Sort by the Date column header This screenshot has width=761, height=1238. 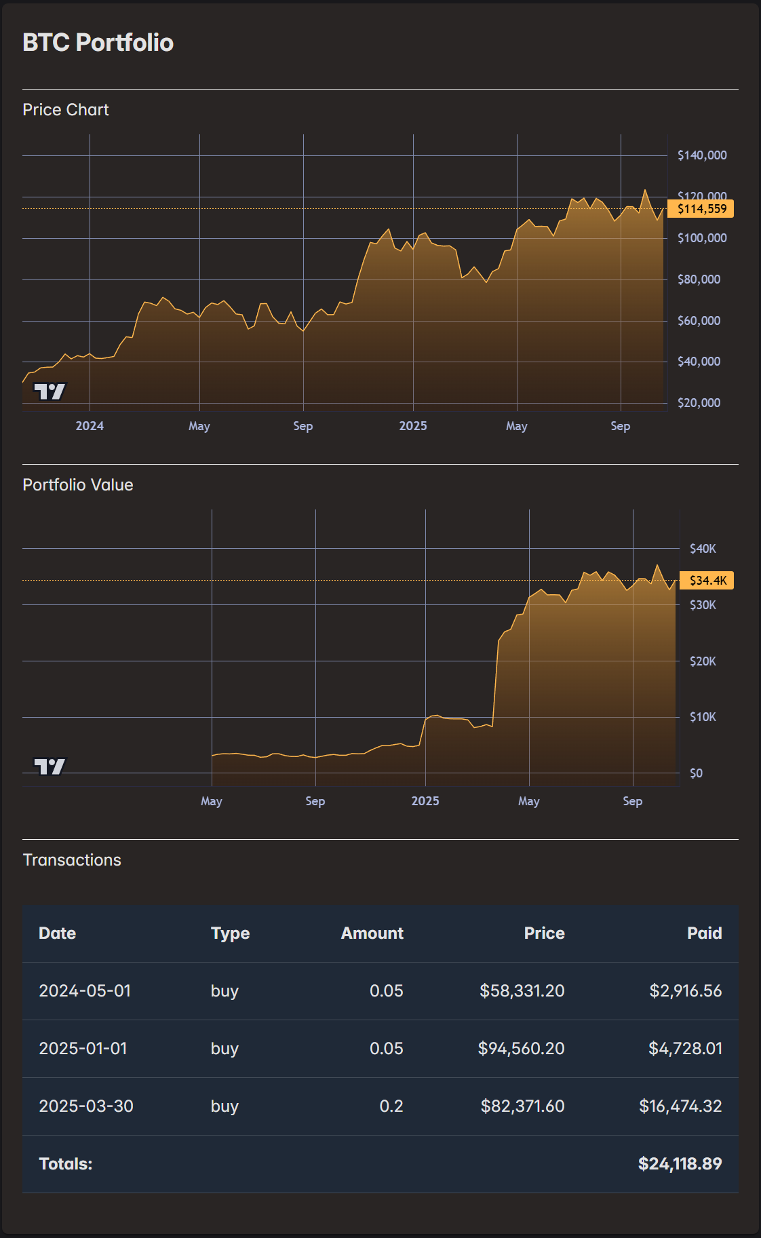pyautogui.click(x=58, y=933)
